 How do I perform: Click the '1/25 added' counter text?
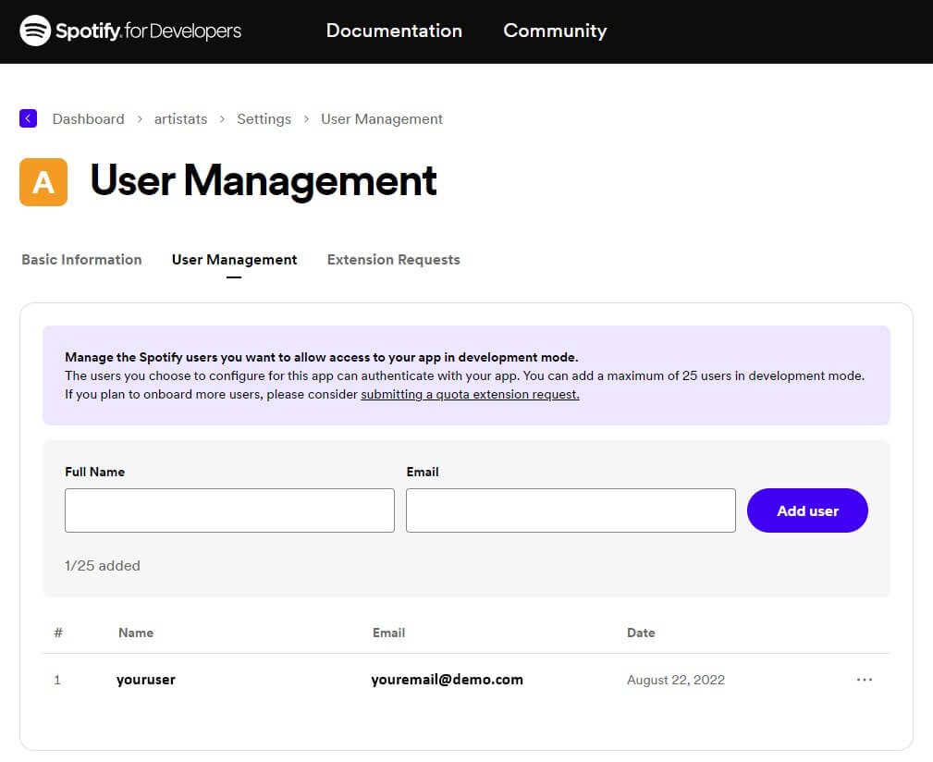[103, 565]
